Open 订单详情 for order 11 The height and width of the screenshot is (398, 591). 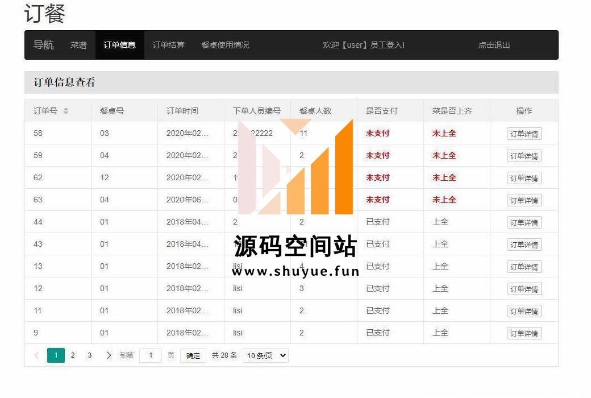click(x=525, y=311)
